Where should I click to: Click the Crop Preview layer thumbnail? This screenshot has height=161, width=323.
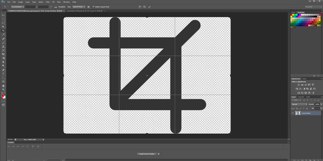tap(298, 113)
